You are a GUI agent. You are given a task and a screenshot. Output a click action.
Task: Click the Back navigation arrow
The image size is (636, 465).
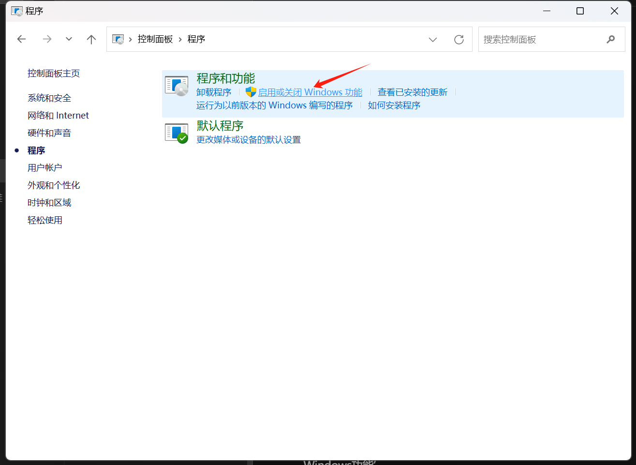coord(21,39)
